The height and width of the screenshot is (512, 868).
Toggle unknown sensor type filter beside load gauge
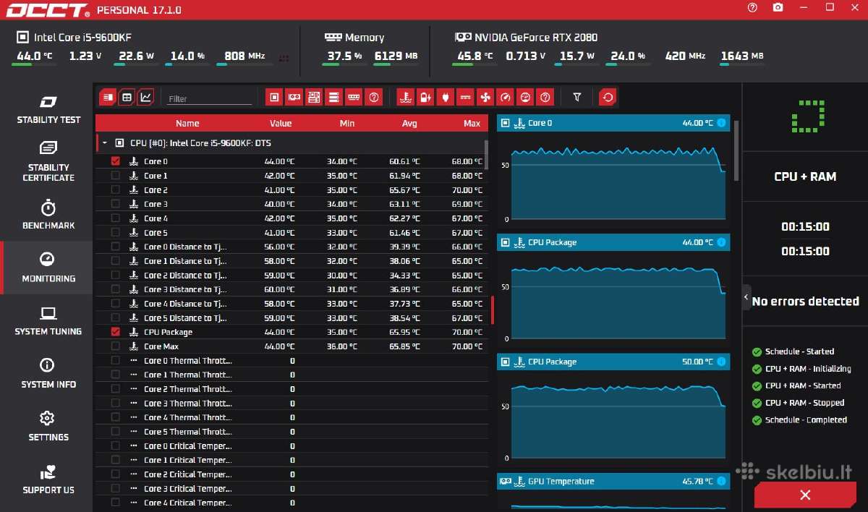click(x=545, y=97)
